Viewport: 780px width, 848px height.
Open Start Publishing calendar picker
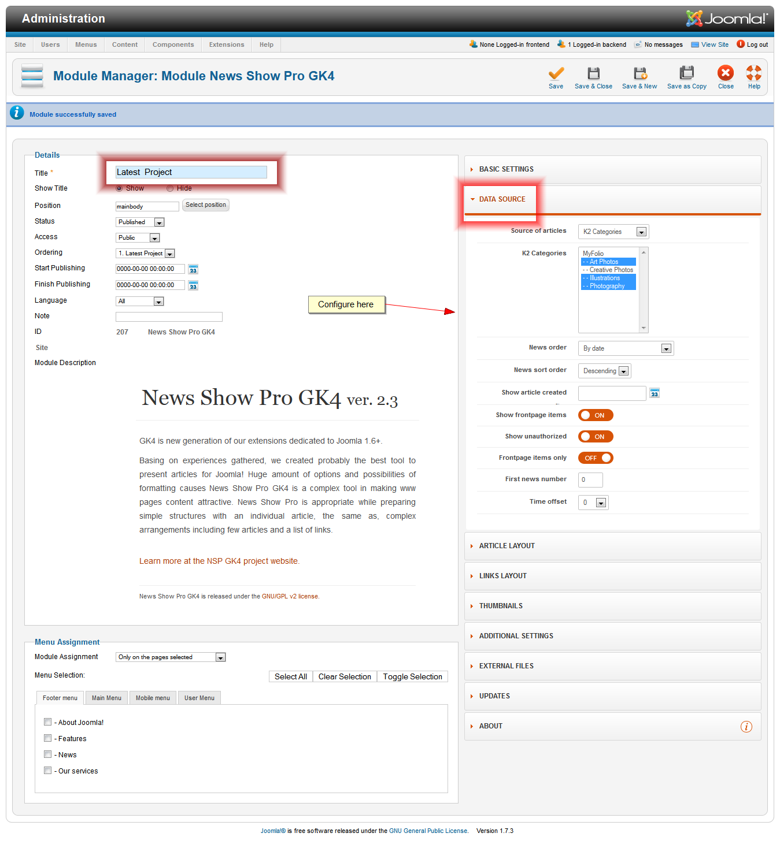[x=193, y=269]
